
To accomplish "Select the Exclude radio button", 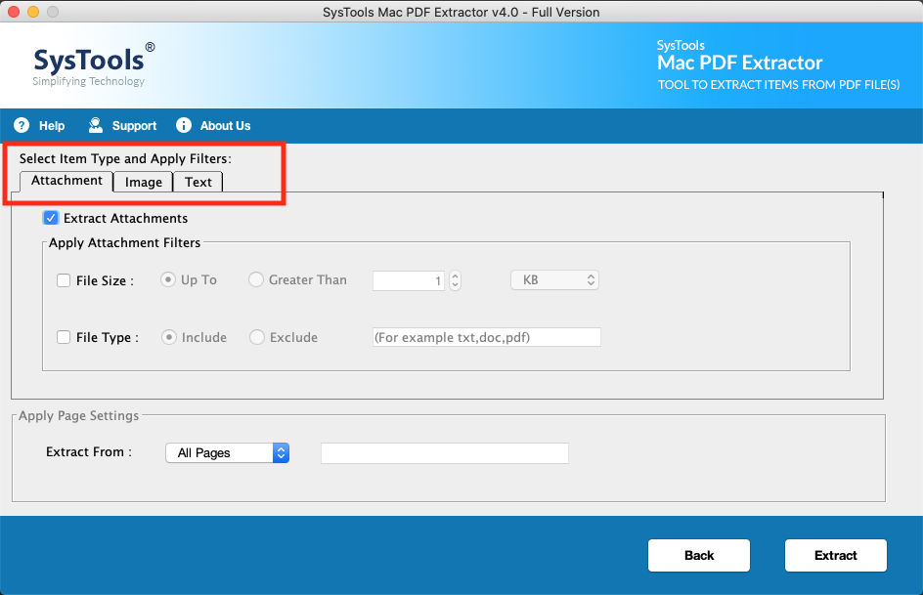I will click(x=256, y=337).
